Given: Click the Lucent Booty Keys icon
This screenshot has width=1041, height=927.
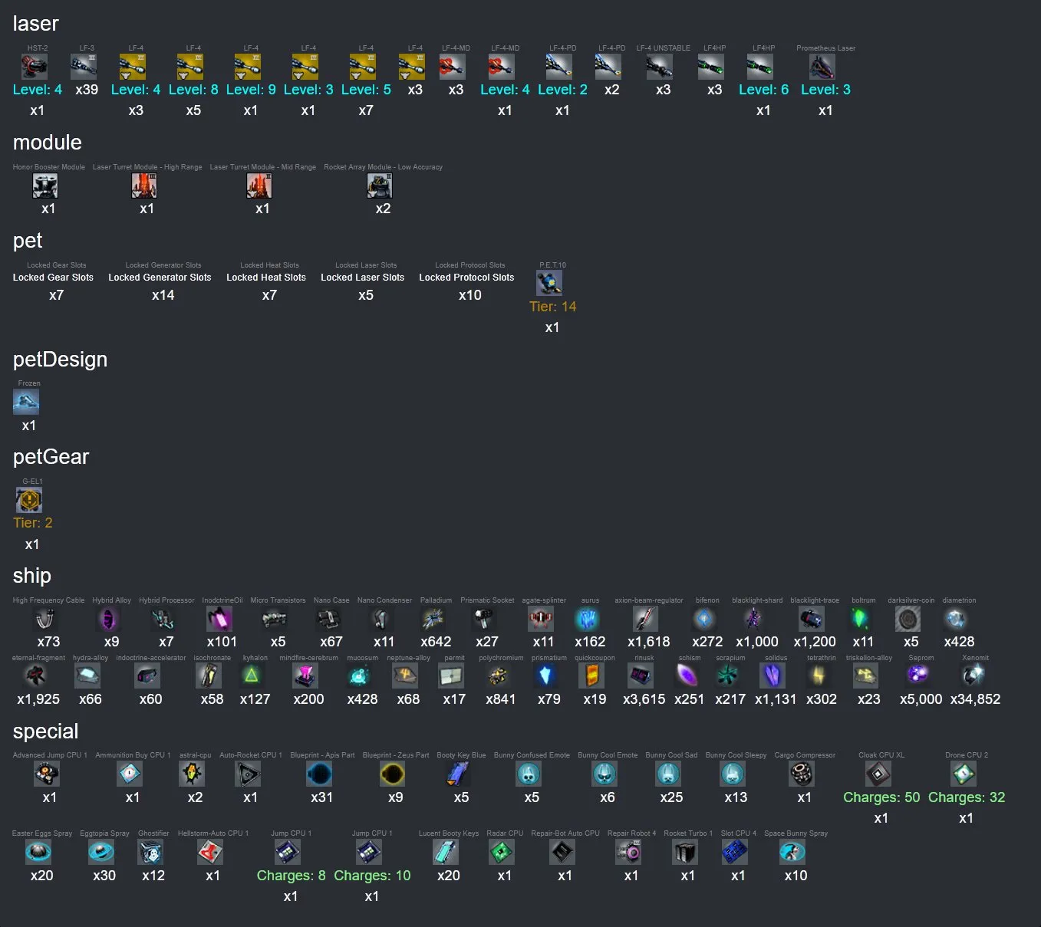Looking at the screenshot, I should pos(446,852).
